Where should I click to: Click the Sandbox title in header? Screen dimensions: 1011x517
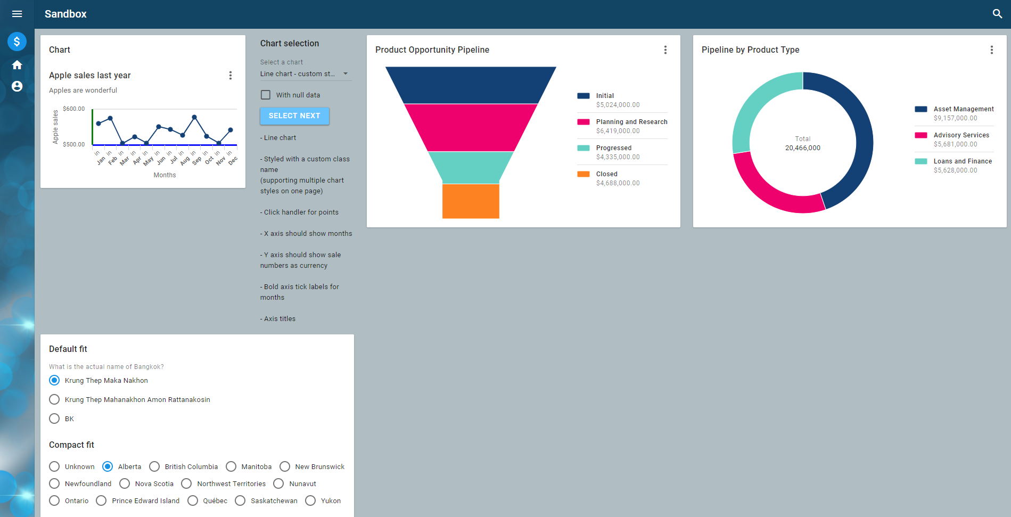(65, 14)
